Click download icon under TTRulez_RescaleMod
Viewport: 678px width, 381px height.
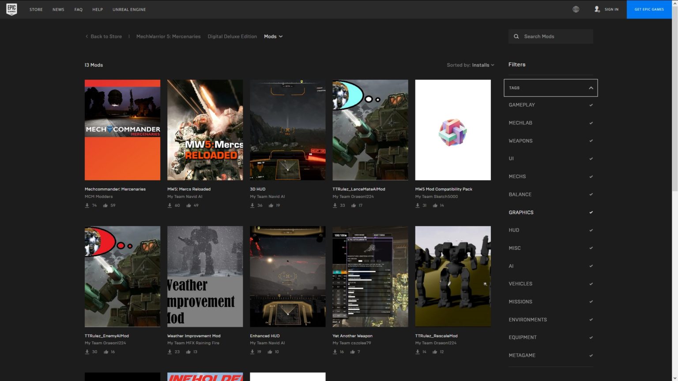[x=418, y=352]
